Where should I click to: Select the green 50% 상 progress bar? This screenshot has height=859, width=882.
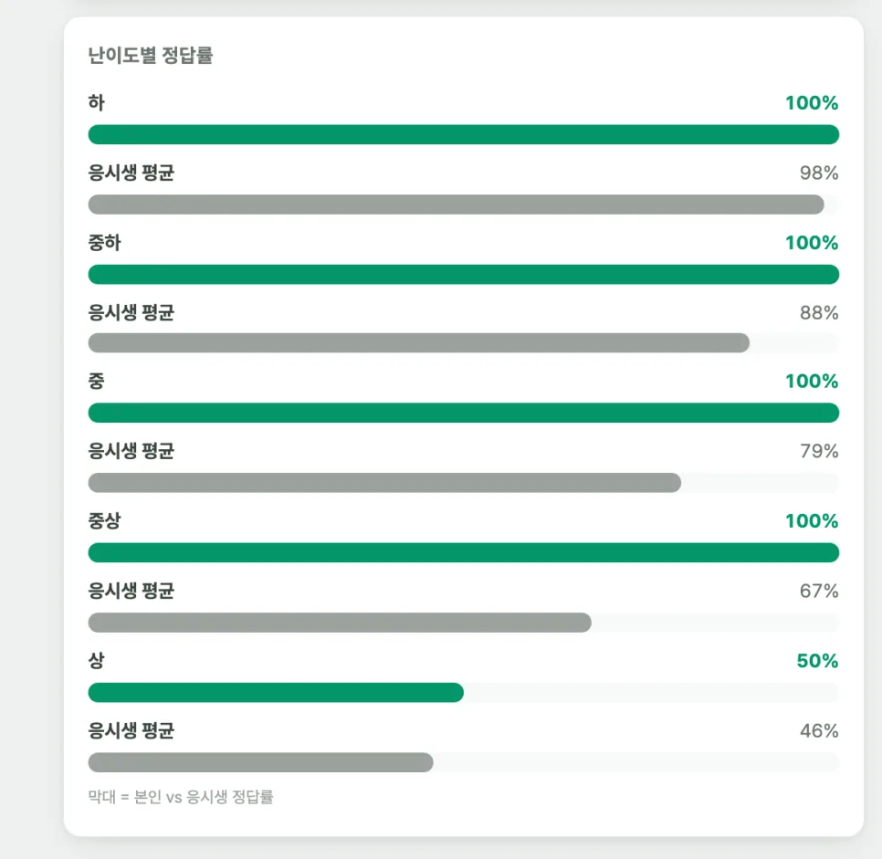tap(276, 693)
